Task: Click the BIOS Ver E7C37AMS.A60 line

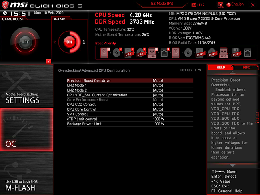Action: 190,38
